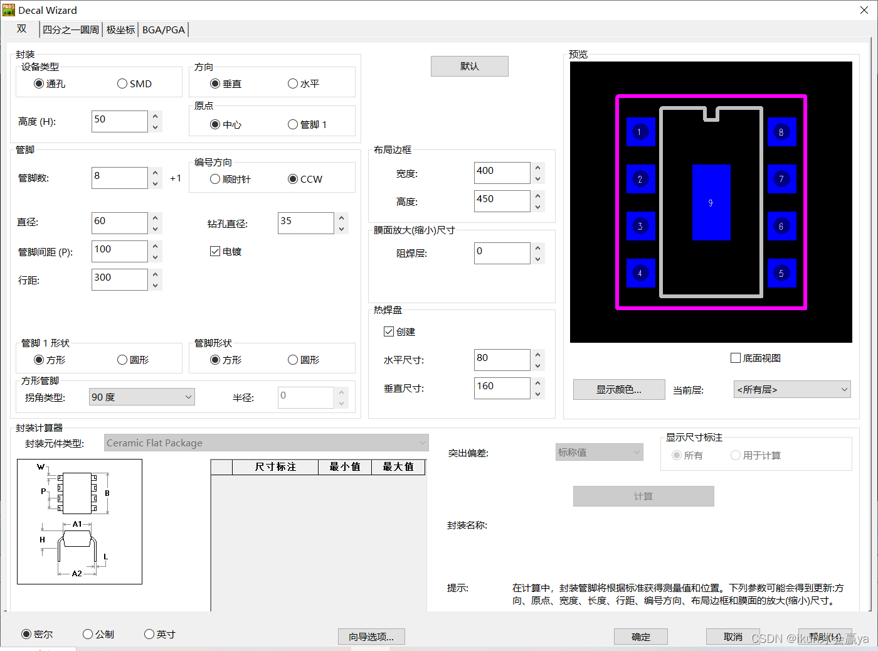Click the 默认 button
Viewport: 878px width, 651px height.
(469, 66)
